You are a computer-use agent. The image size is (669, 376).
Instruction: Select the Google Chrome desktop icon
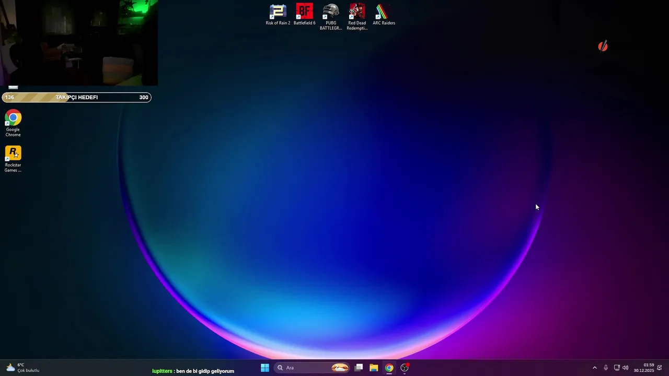click(x=13, y=124)
